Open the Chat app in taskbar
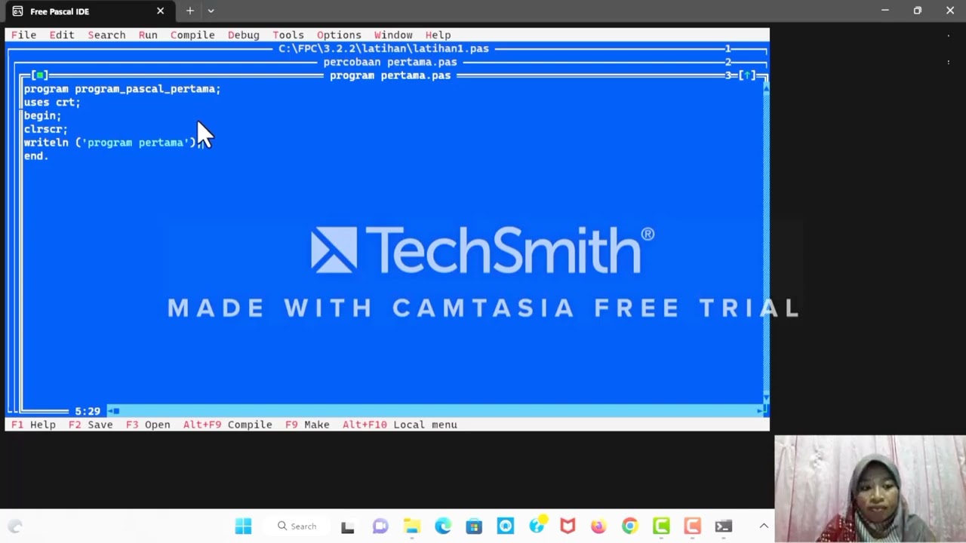The width and height of the screenshot is (966, 543). [380, 526]
